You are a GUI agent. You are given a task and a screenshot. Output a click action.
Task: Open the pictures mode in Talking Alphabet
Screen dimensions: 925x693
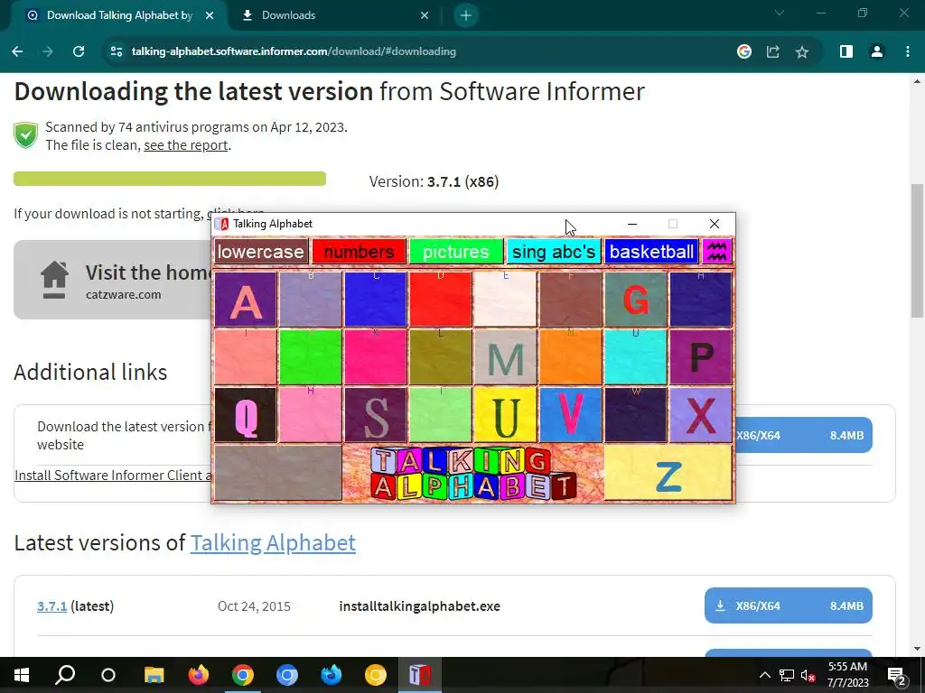pyautogui.click(x=456, y=252)
